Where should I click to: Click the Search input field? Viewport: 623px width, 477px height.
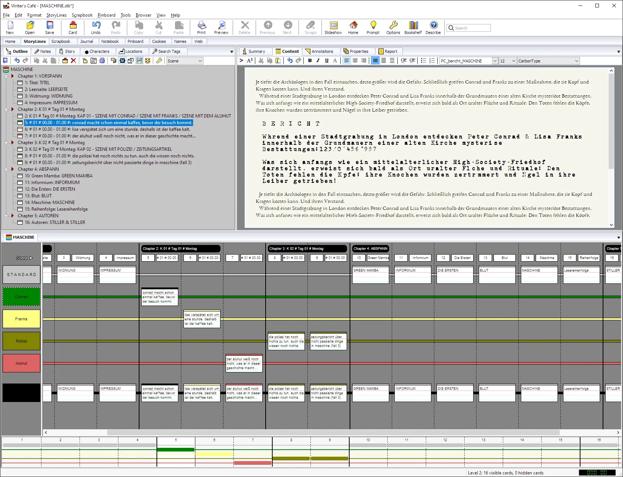click(469, 28)
